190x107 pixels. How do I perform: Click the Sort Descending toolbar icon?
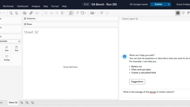[x=57, y=13]
